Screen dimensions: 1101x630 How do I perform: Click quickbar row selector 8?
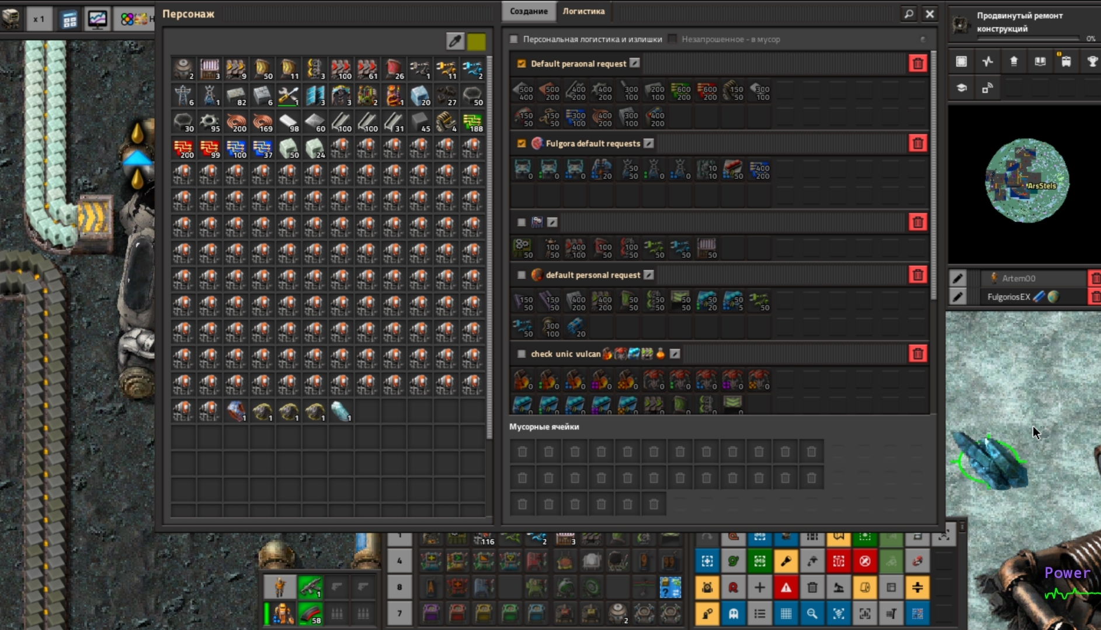400,587
